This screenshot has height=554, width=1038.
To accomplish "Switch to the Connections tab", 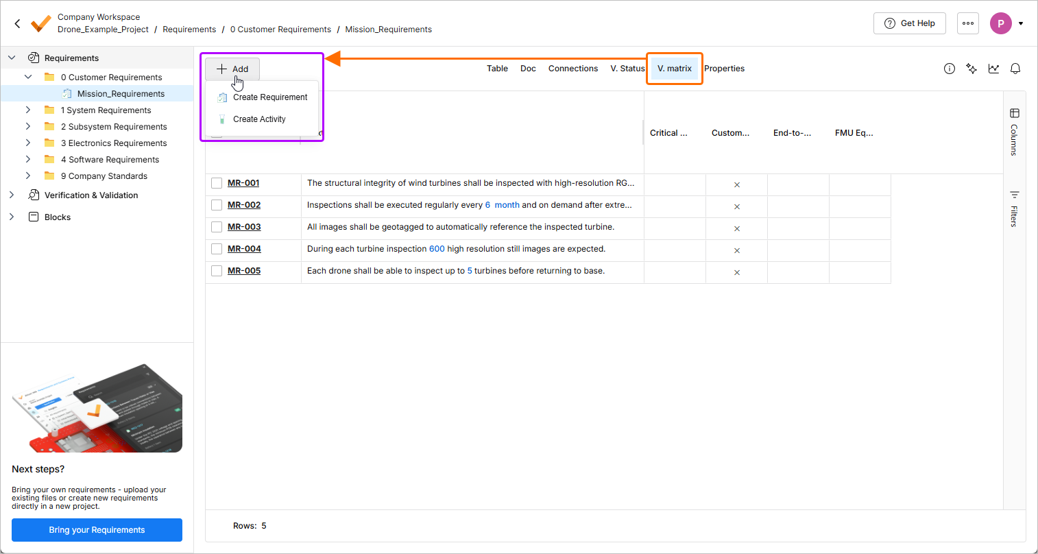I will point(573,69).
